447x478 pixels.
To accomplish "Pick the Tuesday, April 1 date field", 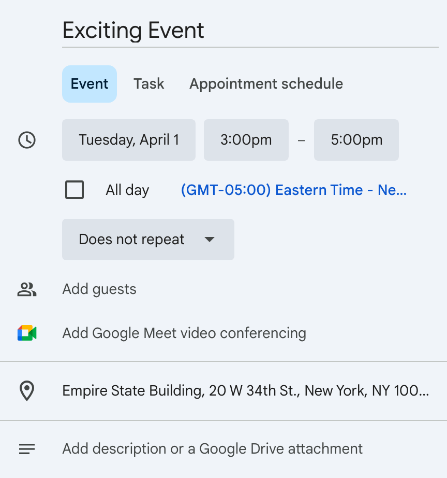I will pyautogui.click(x=129, y=140).
